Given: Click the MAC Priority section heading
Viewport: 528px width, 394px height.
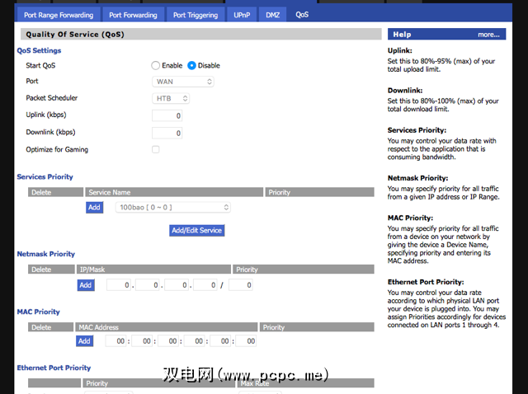Looking at the screenshot, I should pos(39,312).
